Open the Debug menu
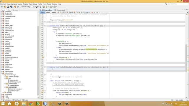The height and width of the screenshot is (106, 189). pos(35,4)
